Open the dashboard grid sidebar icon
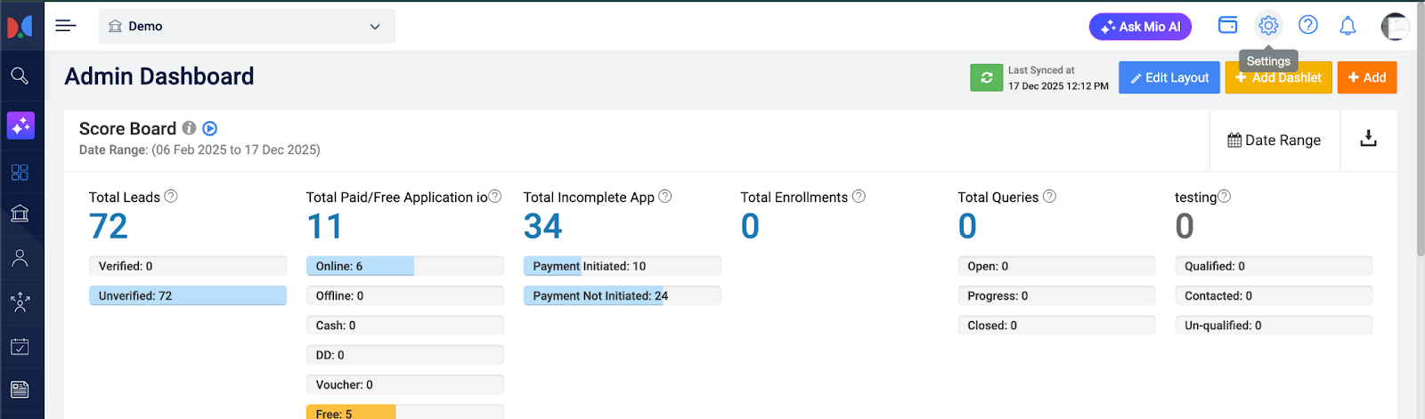 click(20, 173)
